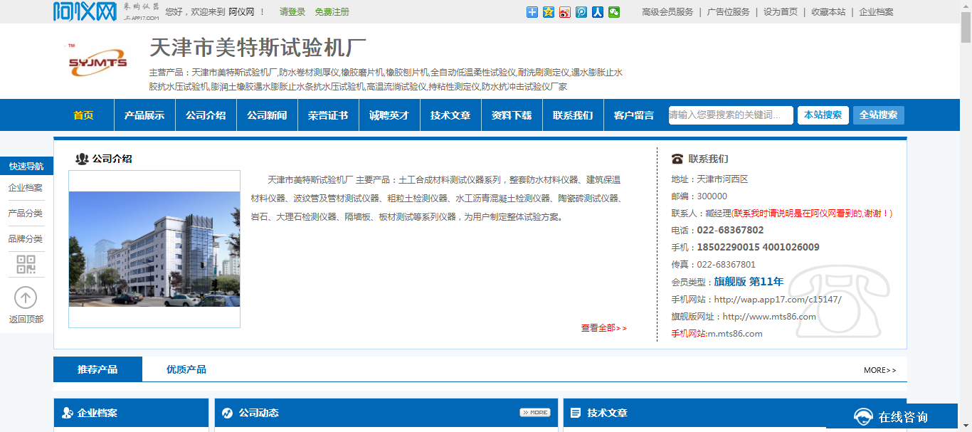Click mobile number 18502290015 4001026009

click(x=758, y=248)
